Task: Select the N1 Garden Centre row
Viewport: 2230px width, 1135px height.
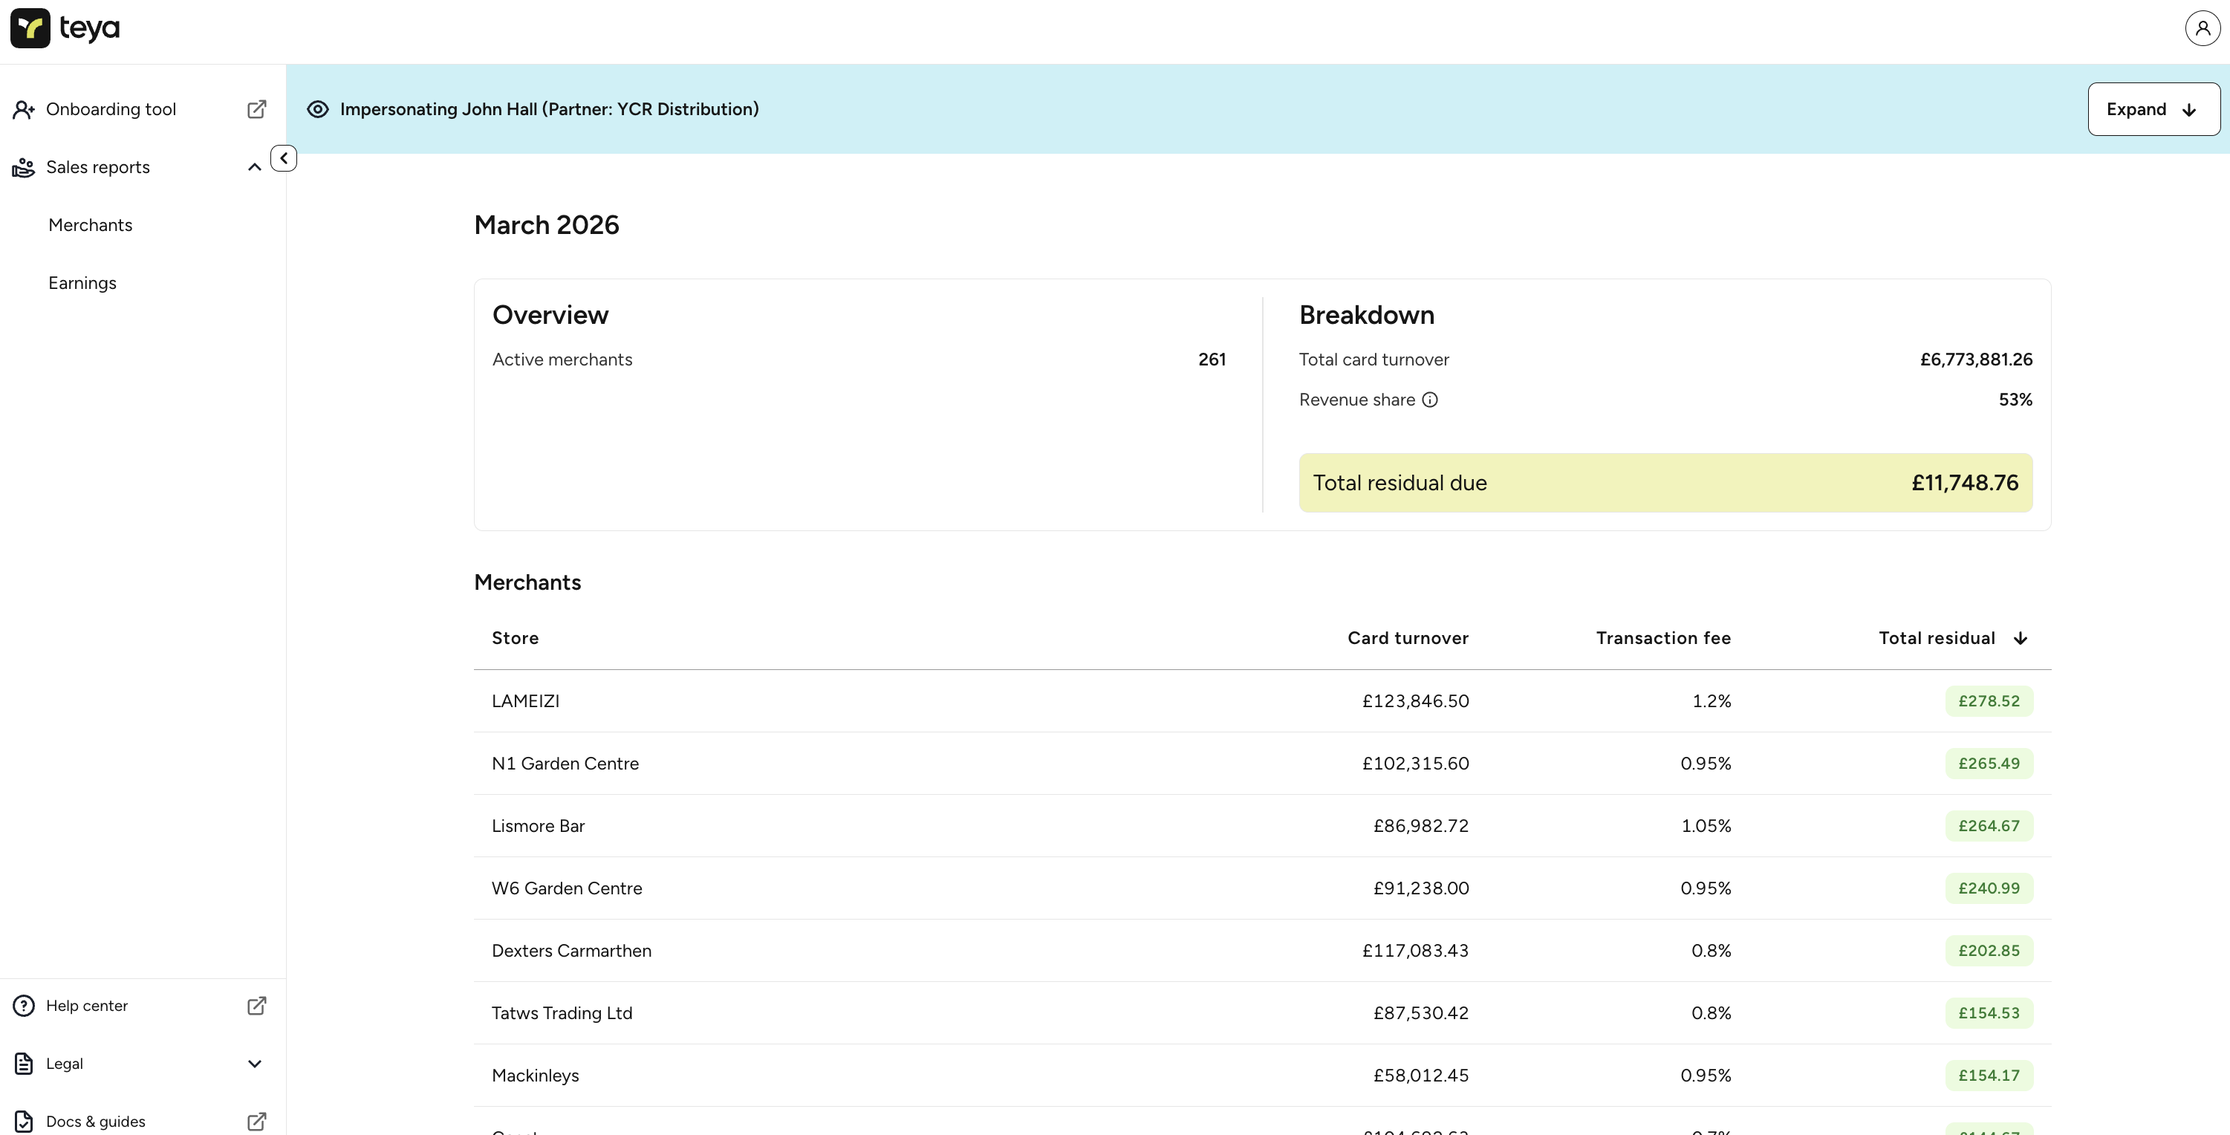Action: (x=1262, y=764)
